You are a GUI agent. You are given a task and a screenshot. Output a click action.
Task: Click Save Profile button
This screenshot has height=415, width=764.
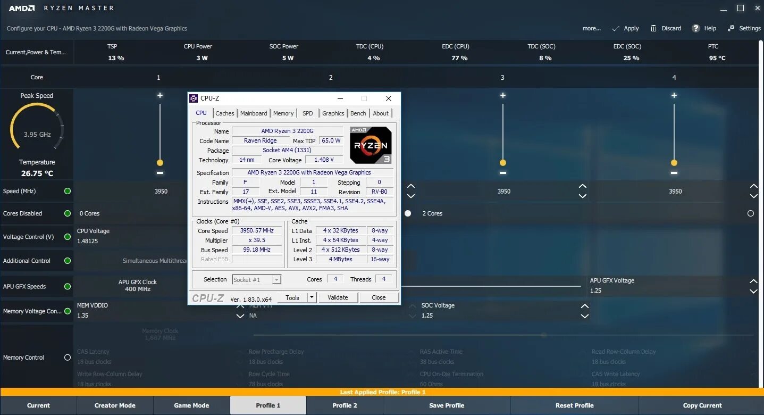pos(447,405)
